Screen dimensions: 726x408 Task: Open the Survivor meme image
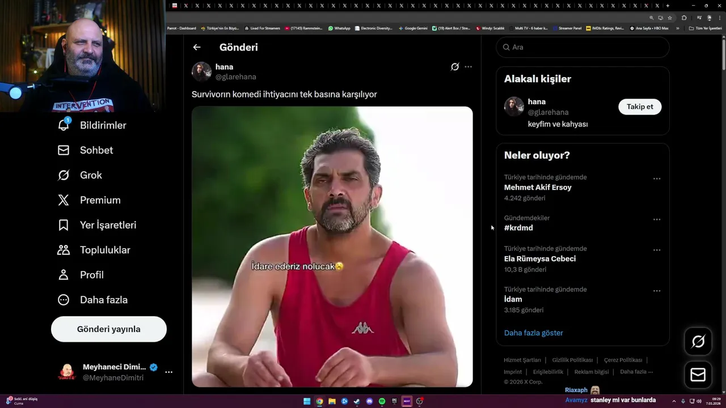click(332, 246)
